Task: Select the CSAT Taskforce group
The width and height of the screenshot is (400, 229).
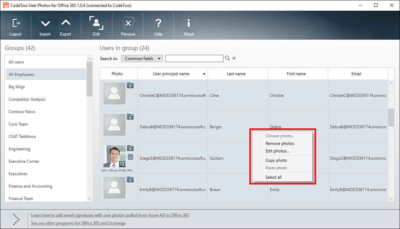Action: (x=46, y=137)
